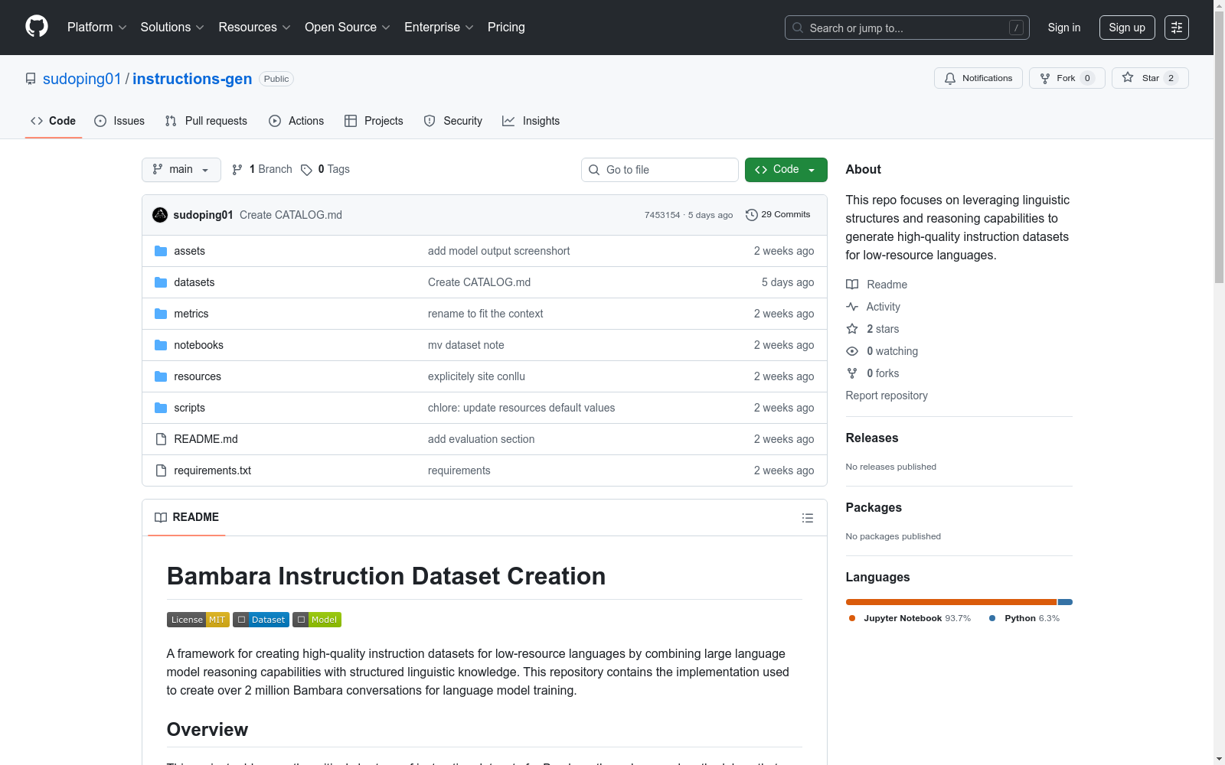Click the resources folder icon

[x=161, y=376]
